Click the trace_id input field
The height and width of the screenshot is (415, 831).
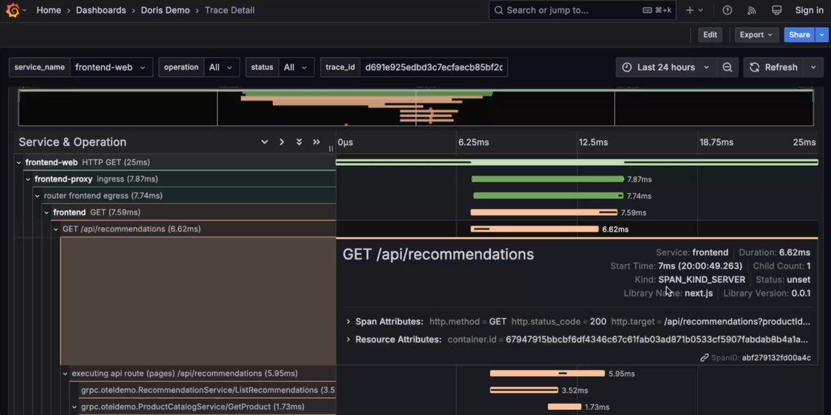(434, 67)
